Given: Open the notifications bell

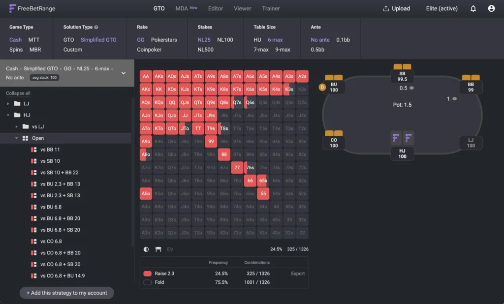Looking at the screenshot, I should click(473, 8).
